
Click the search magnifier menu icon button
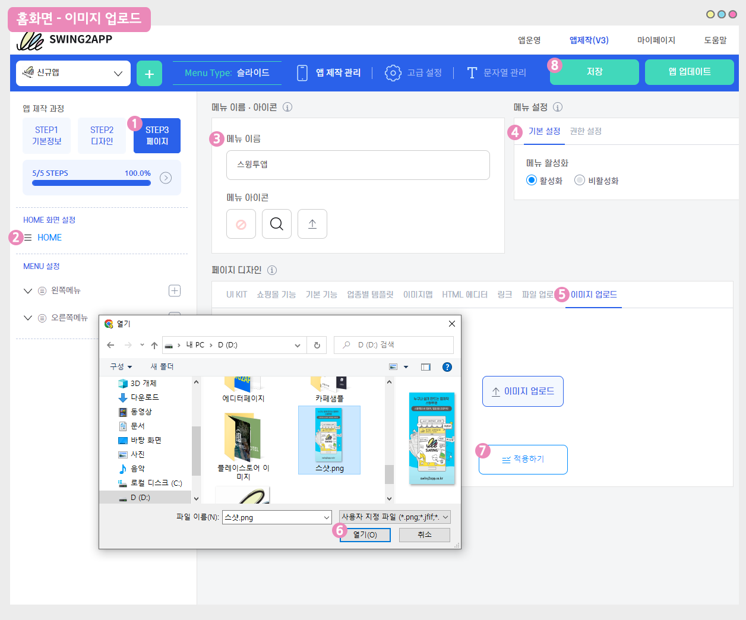277,224
